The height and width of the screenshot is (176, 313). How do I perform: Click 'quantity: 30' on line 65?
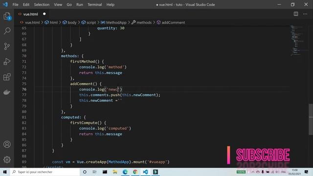point(111,28)
